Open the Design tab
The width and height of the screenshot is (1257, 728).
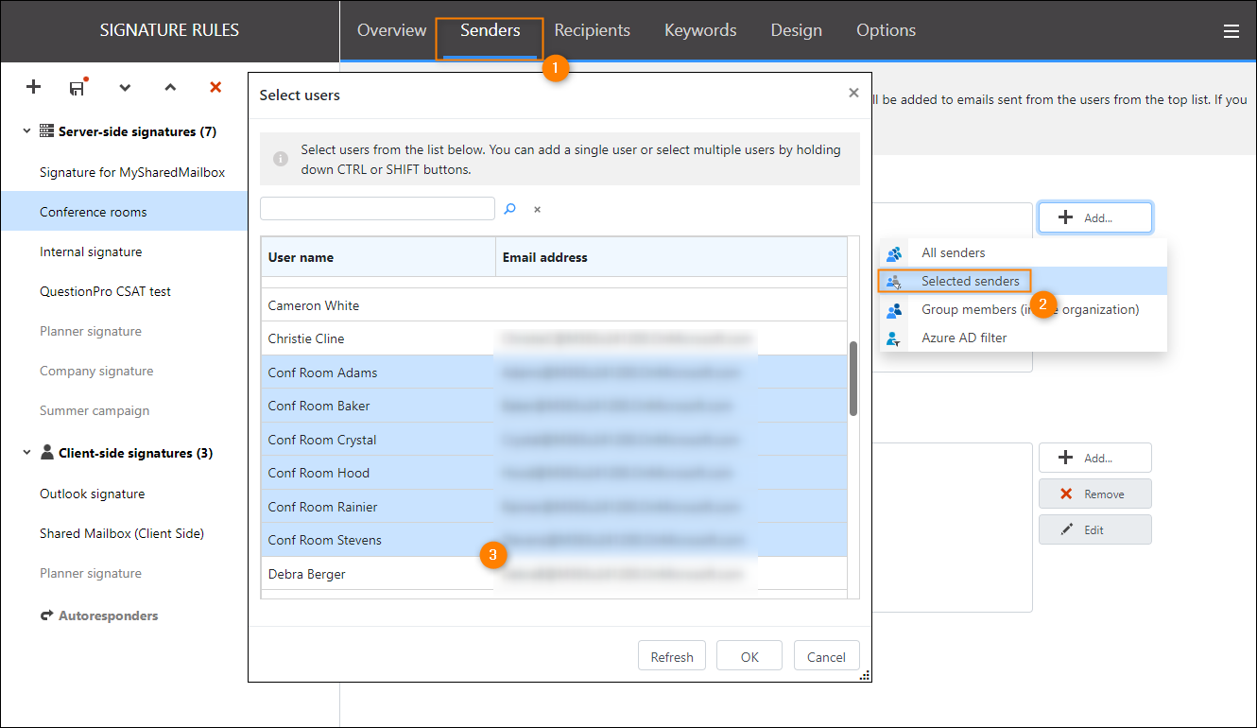click(x=796, y=29)
